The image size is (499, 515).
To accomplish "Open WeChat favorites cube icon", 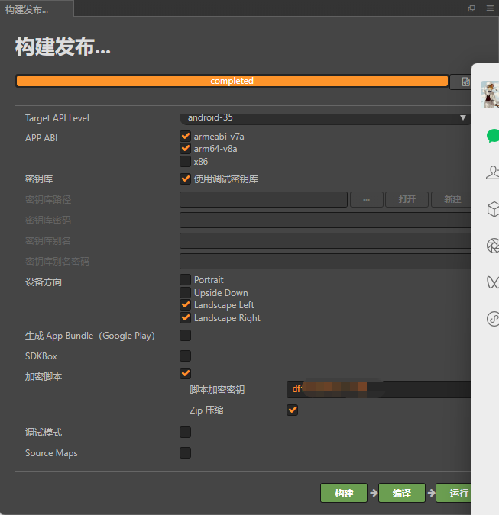I will pos(493,209).
